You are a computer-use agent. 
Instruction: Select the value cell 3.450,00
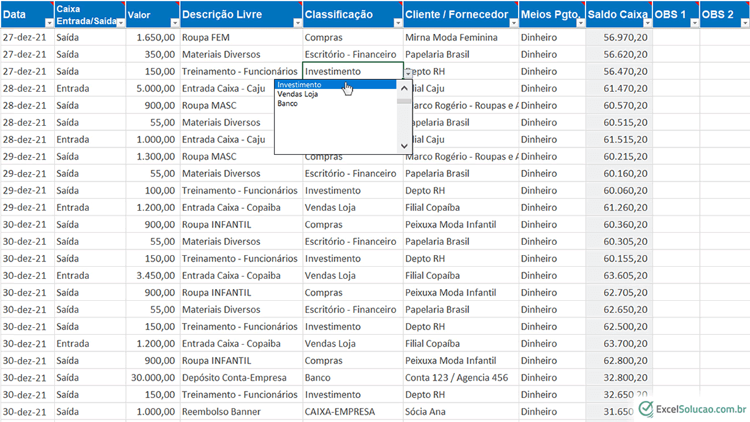point(153,275)
